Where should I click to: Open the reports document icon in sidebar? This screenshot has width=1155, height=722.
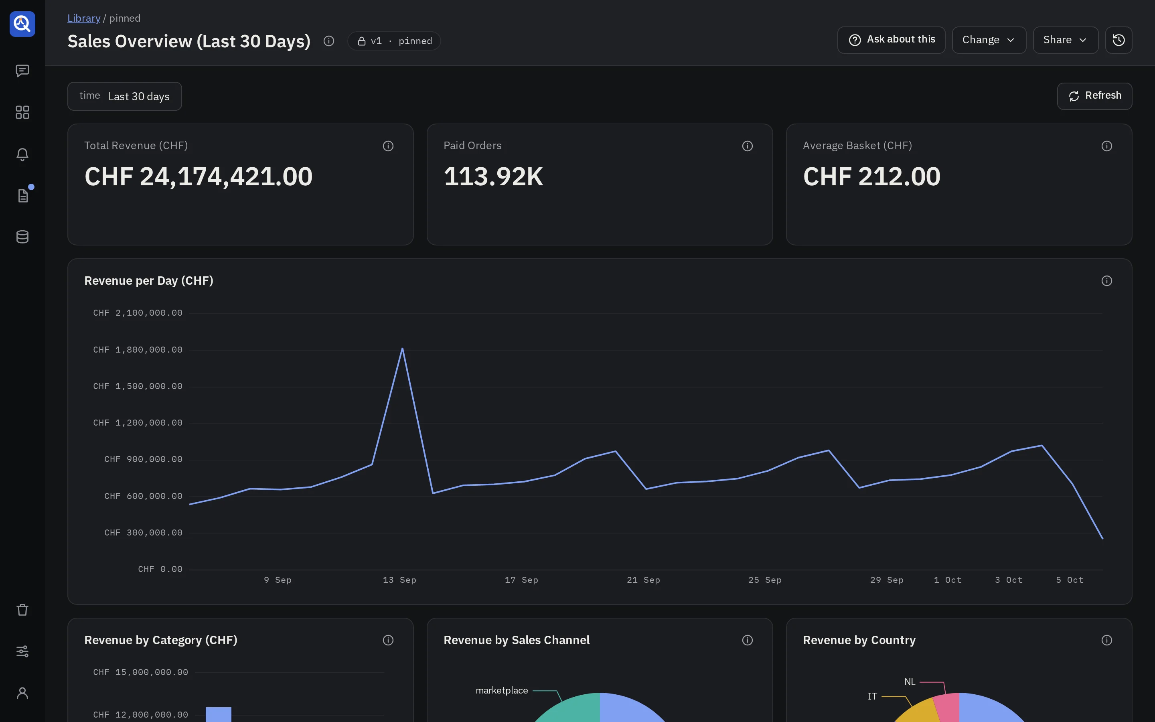coord(22,195)
